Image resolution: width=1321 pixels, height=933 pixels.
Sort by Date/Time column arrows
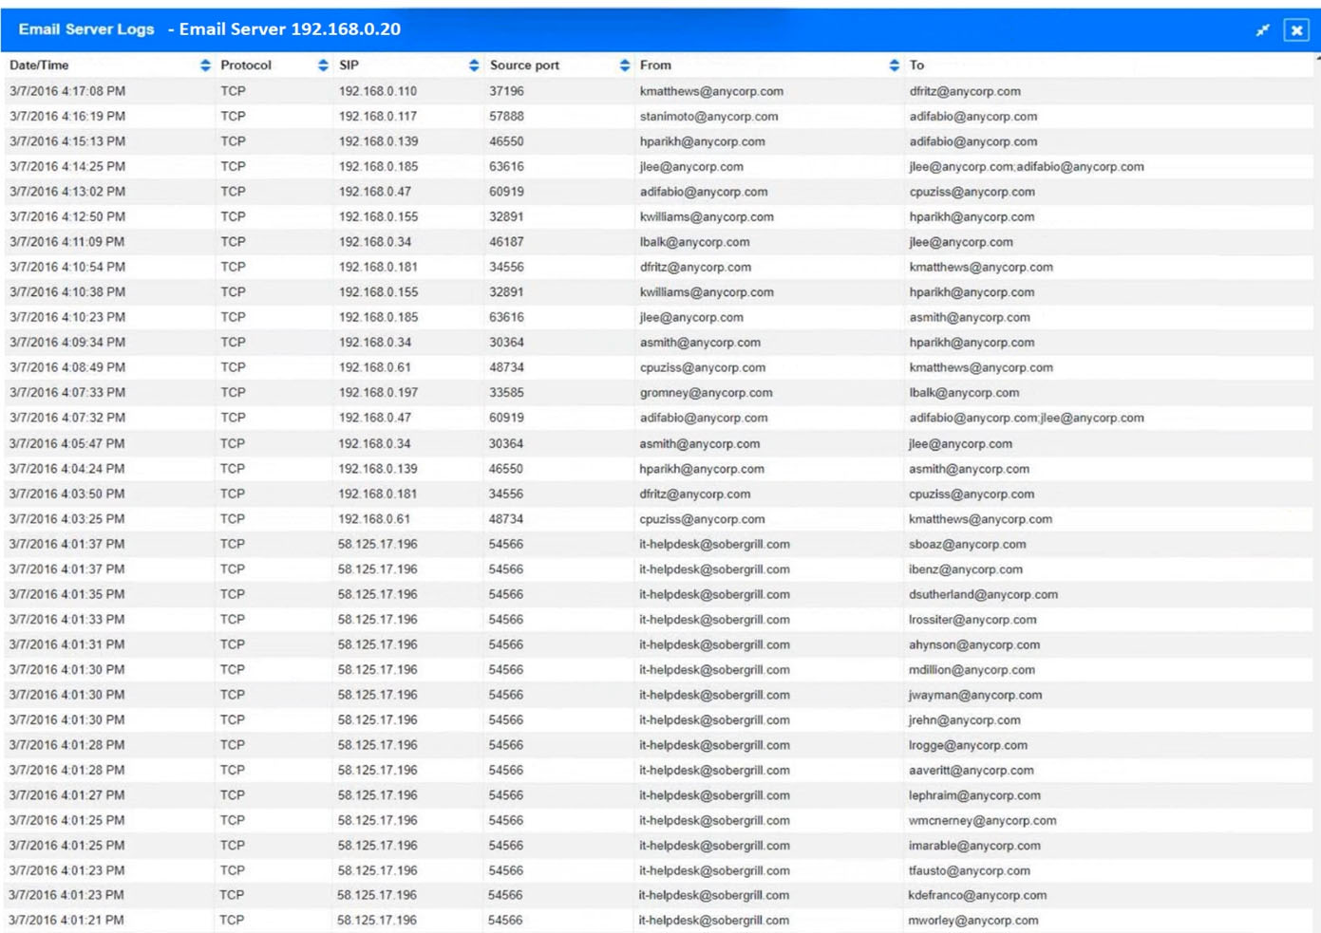point(205,65)
